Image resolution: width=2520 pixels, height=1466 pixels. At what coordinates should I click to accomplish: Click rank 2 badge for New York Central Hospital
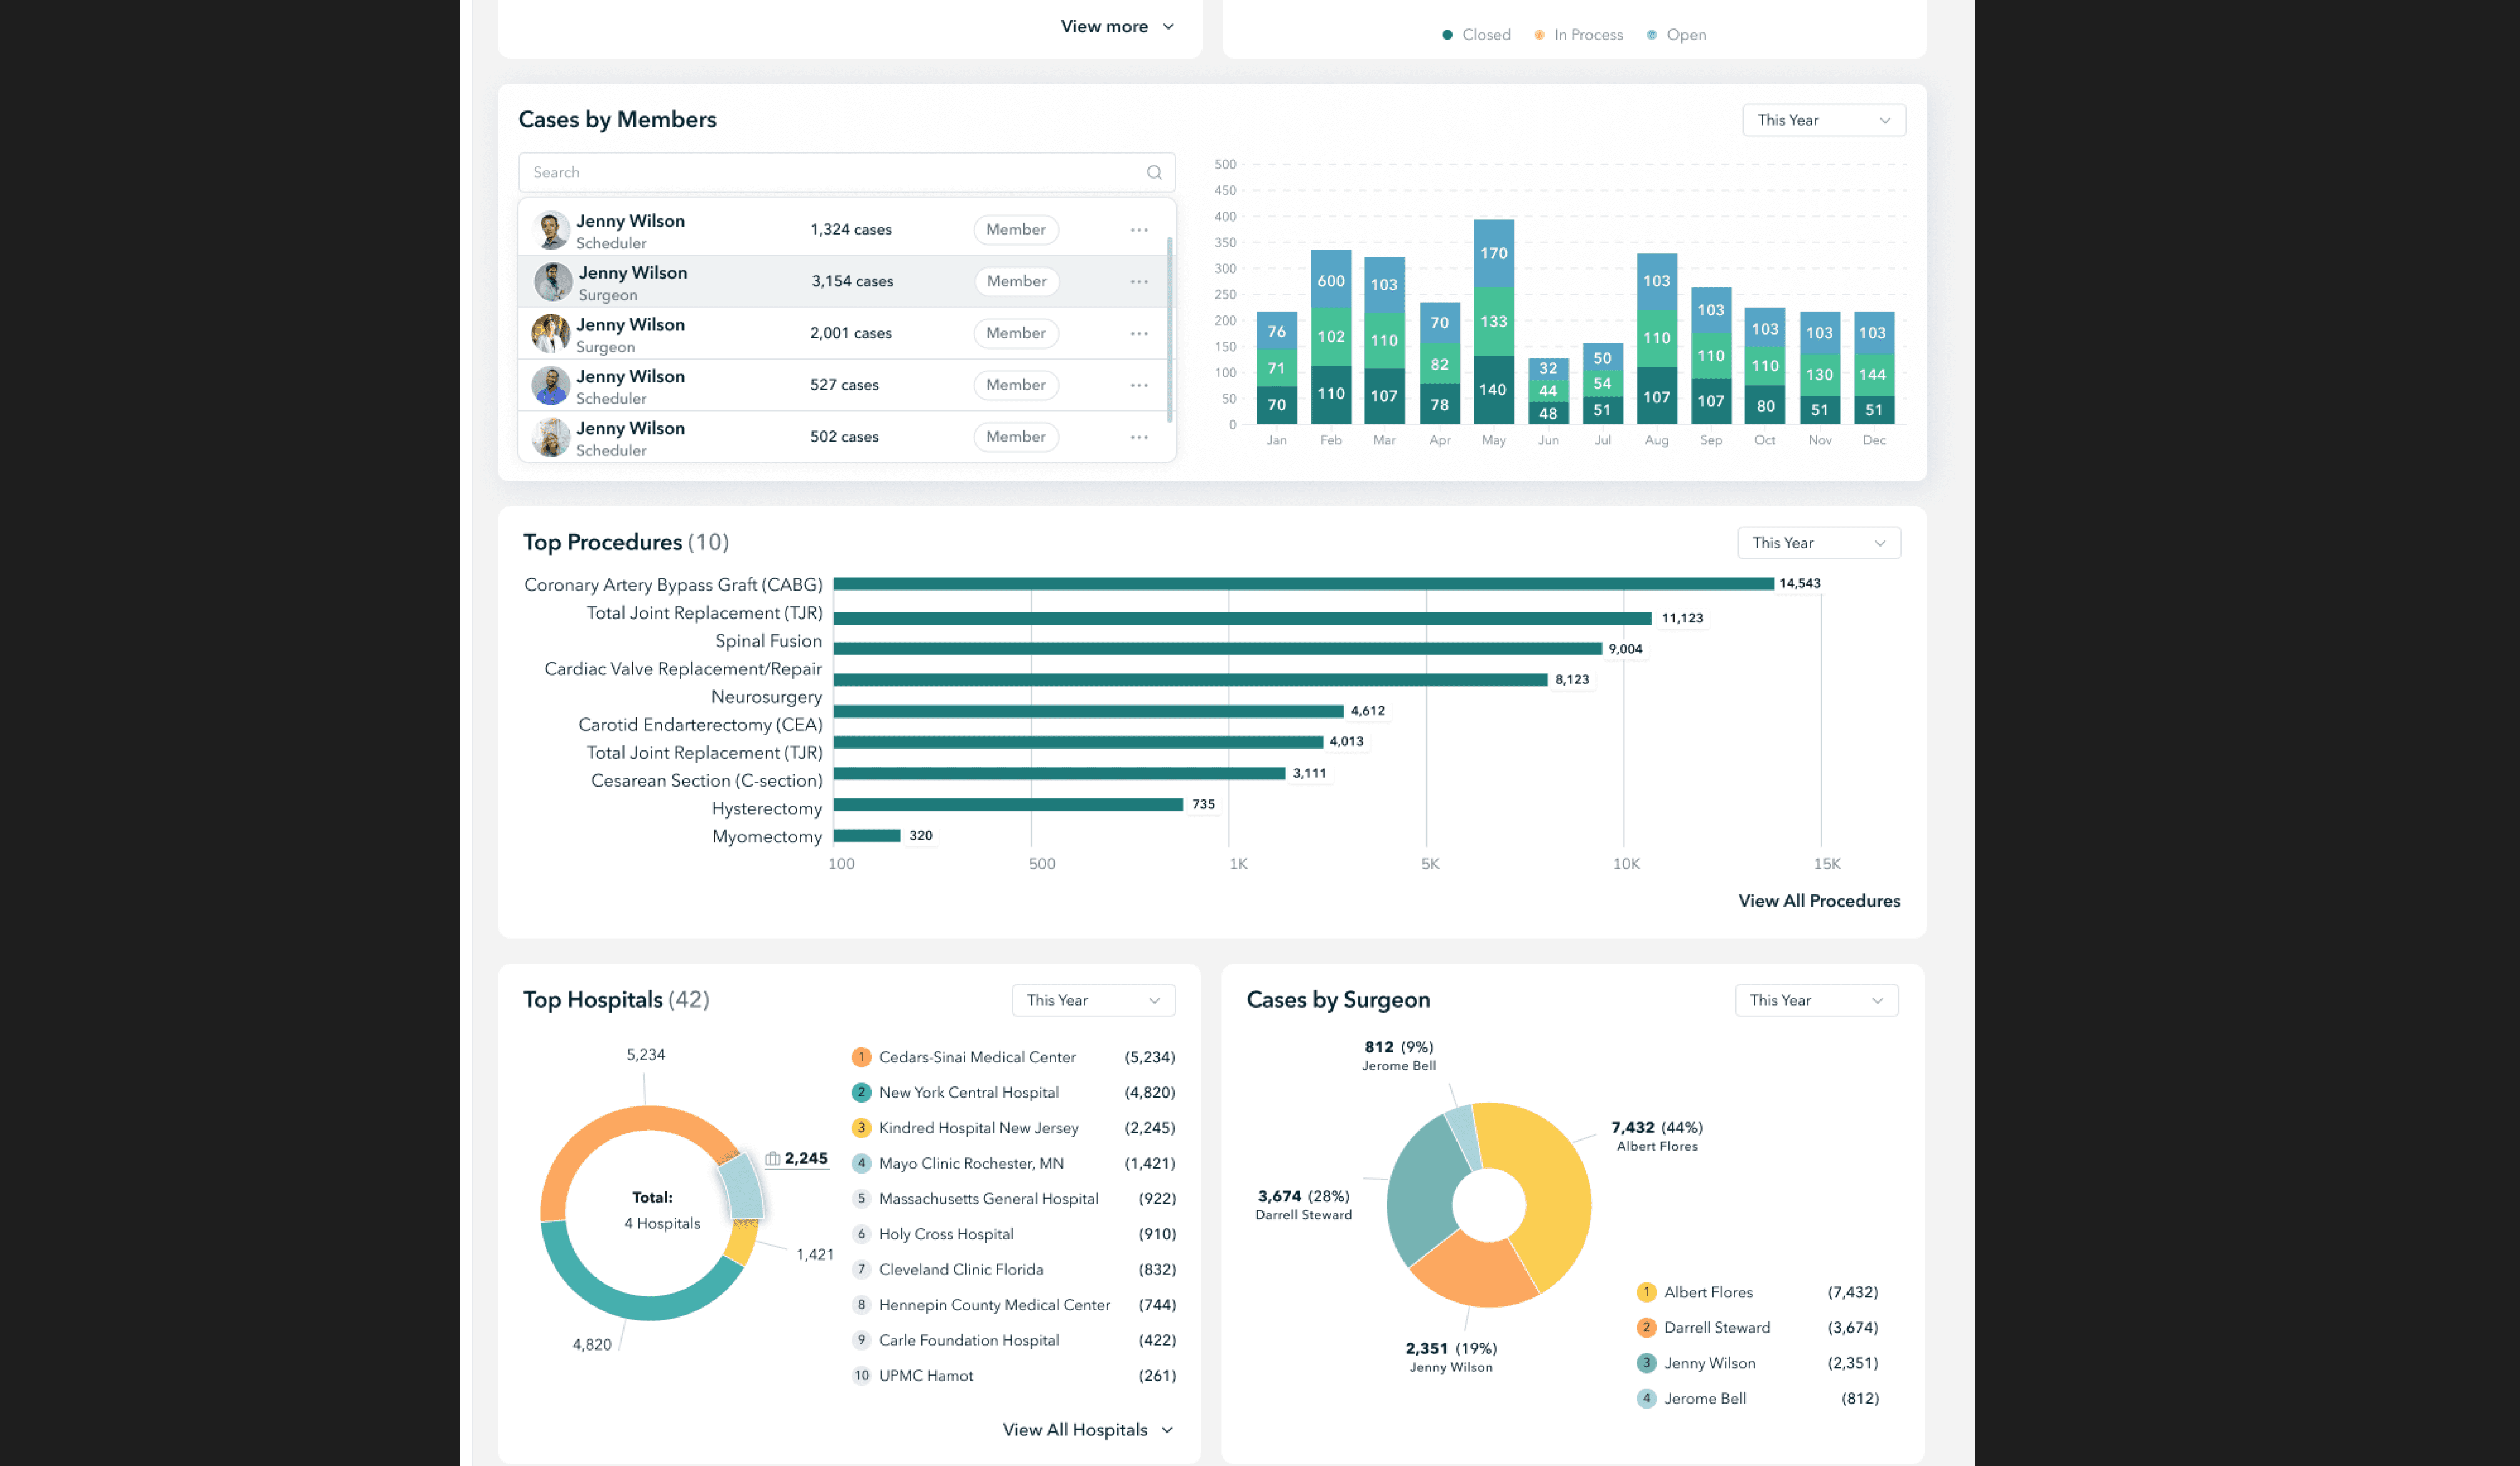tap(861, 1093)
